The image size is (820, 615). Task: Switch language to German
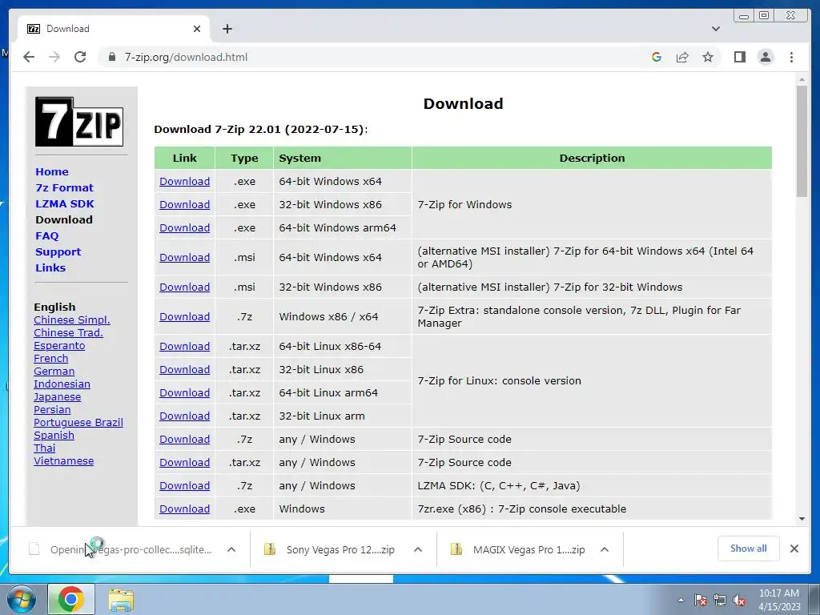coord(54,372)
